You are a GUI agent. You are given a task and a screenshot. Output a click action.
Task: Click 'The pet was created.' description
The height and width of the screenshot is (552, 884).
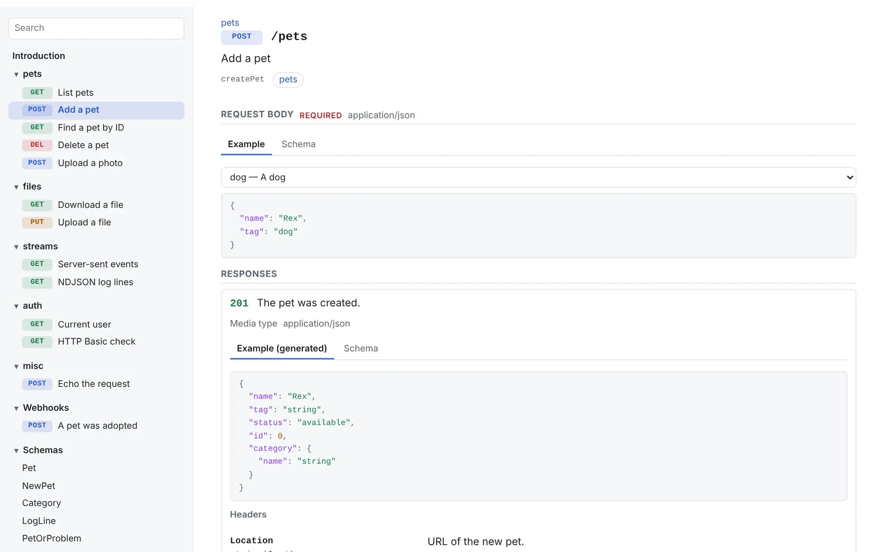pyautogui.click(x=308, y=303)
